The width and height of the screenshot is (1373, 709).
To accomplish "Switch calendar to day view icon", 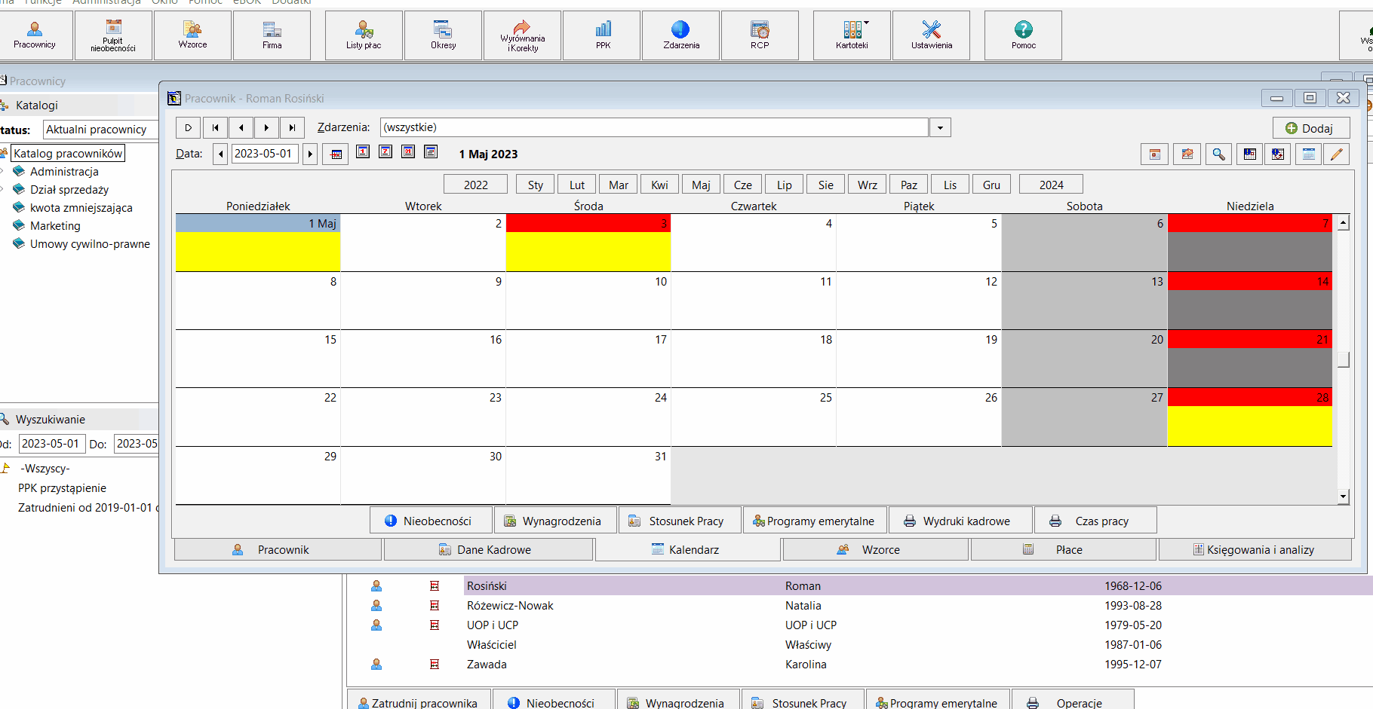I will click(363, 152).
